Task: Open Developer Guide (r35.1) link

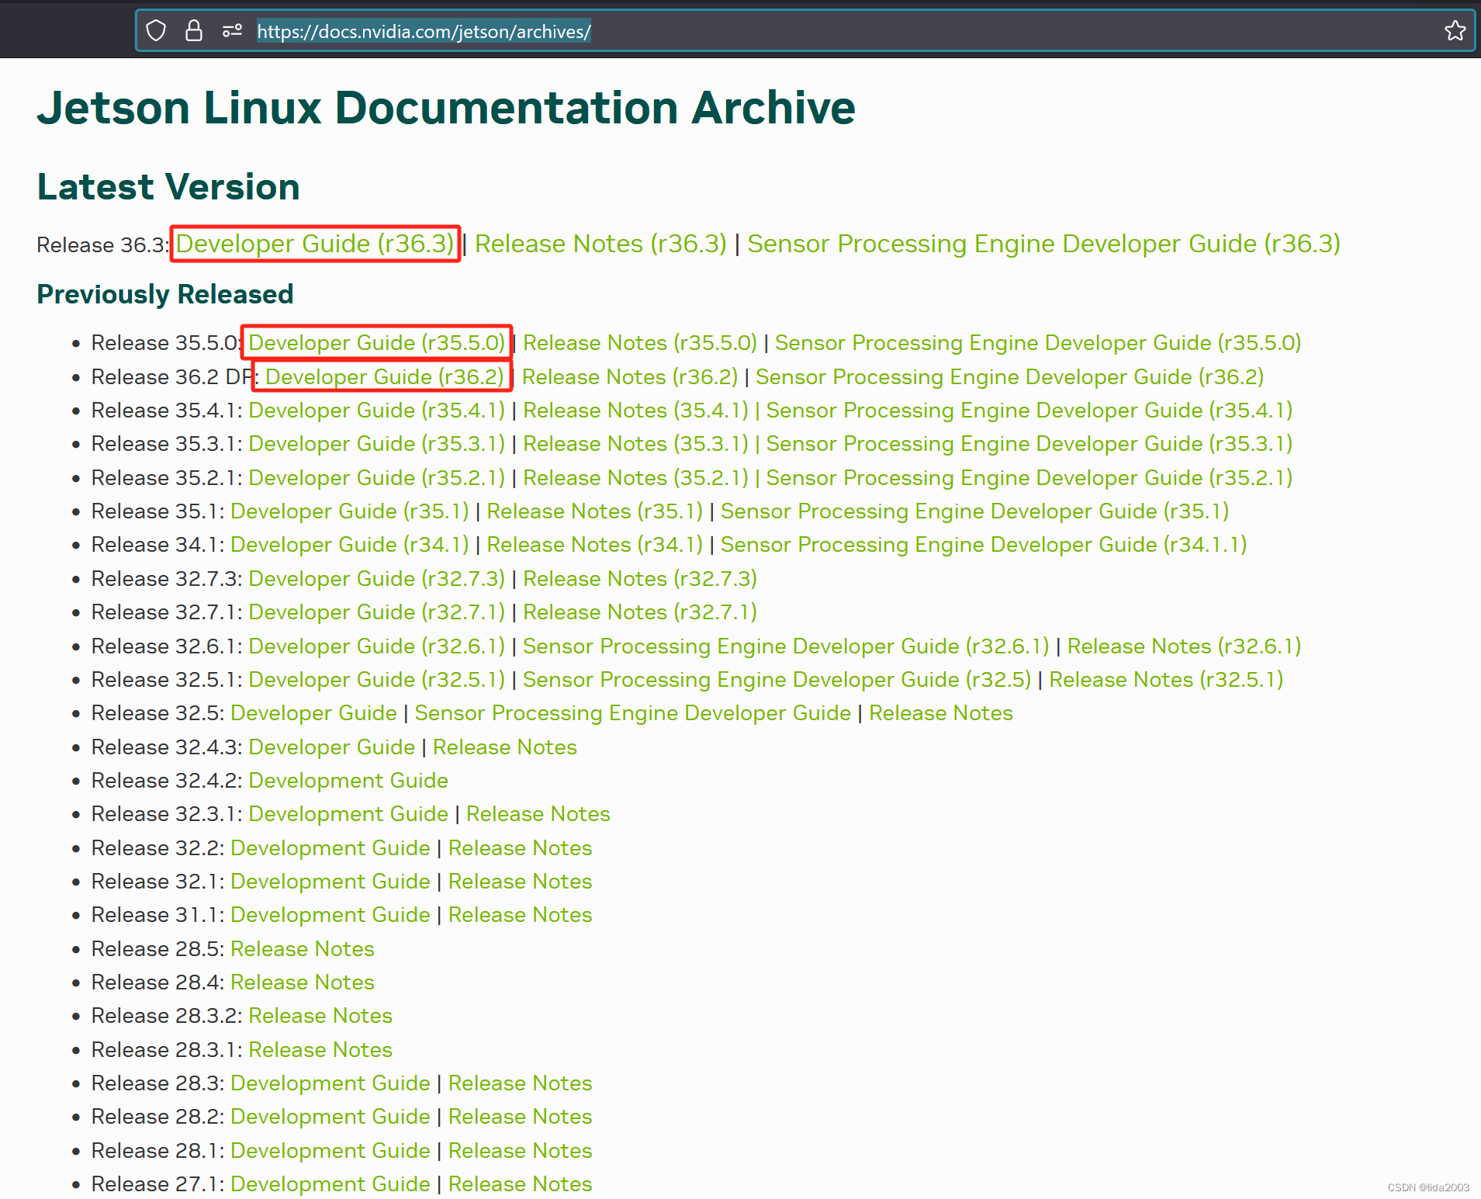Action: [350, 511]
